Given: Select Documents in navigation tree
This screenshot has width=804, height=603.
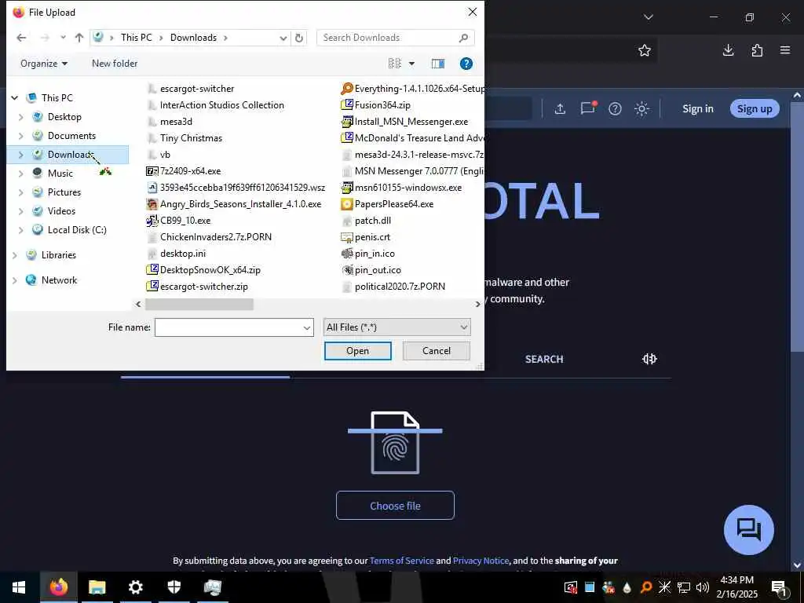Looking at the screenshot, I should [x=71, y=136].
